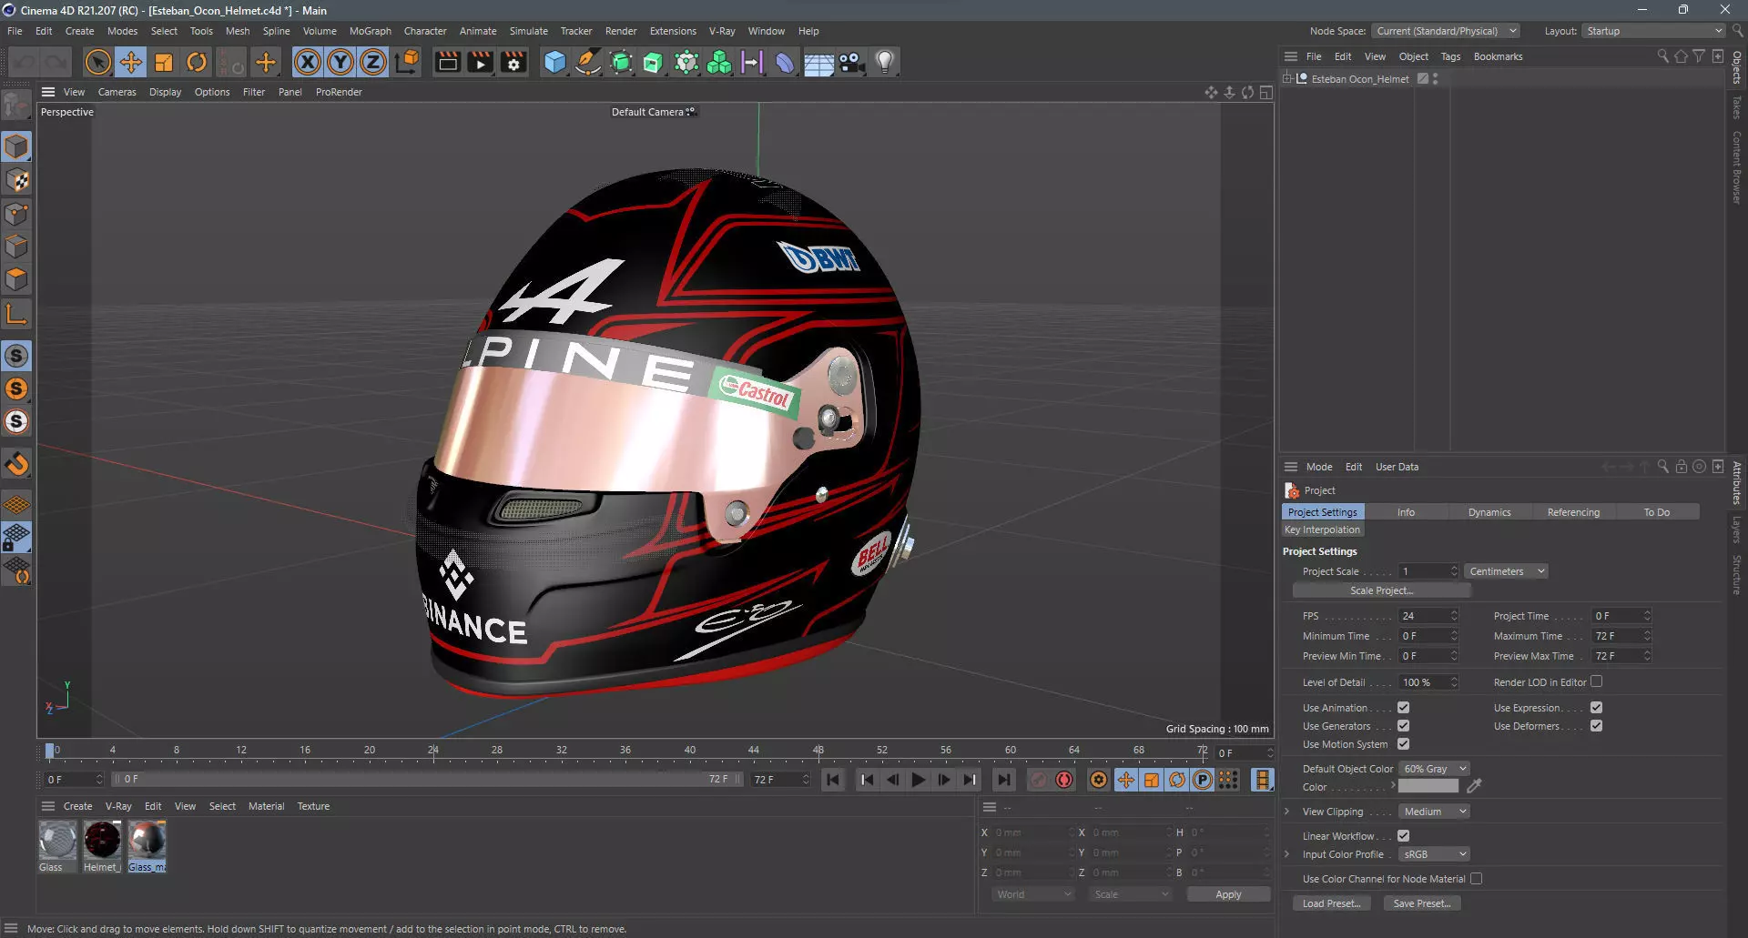This screenshot has width=1748, height=938.
Task: Open the Key Interpolation tab
Action: pyautogui.click(x=1322, y=530)
